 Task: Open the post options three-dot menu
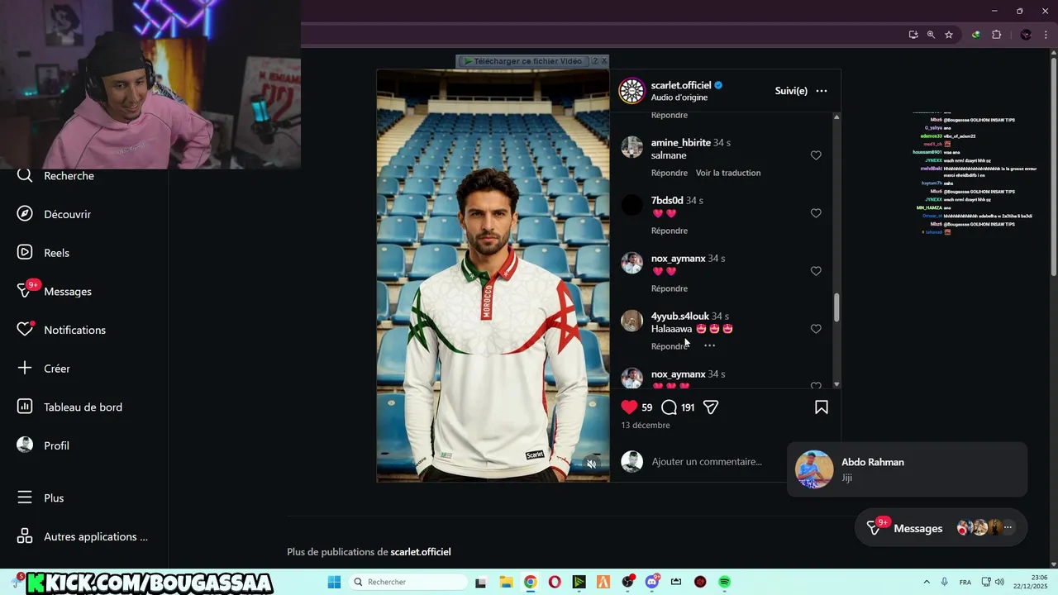pyautogui.click(x=822, y=91)
